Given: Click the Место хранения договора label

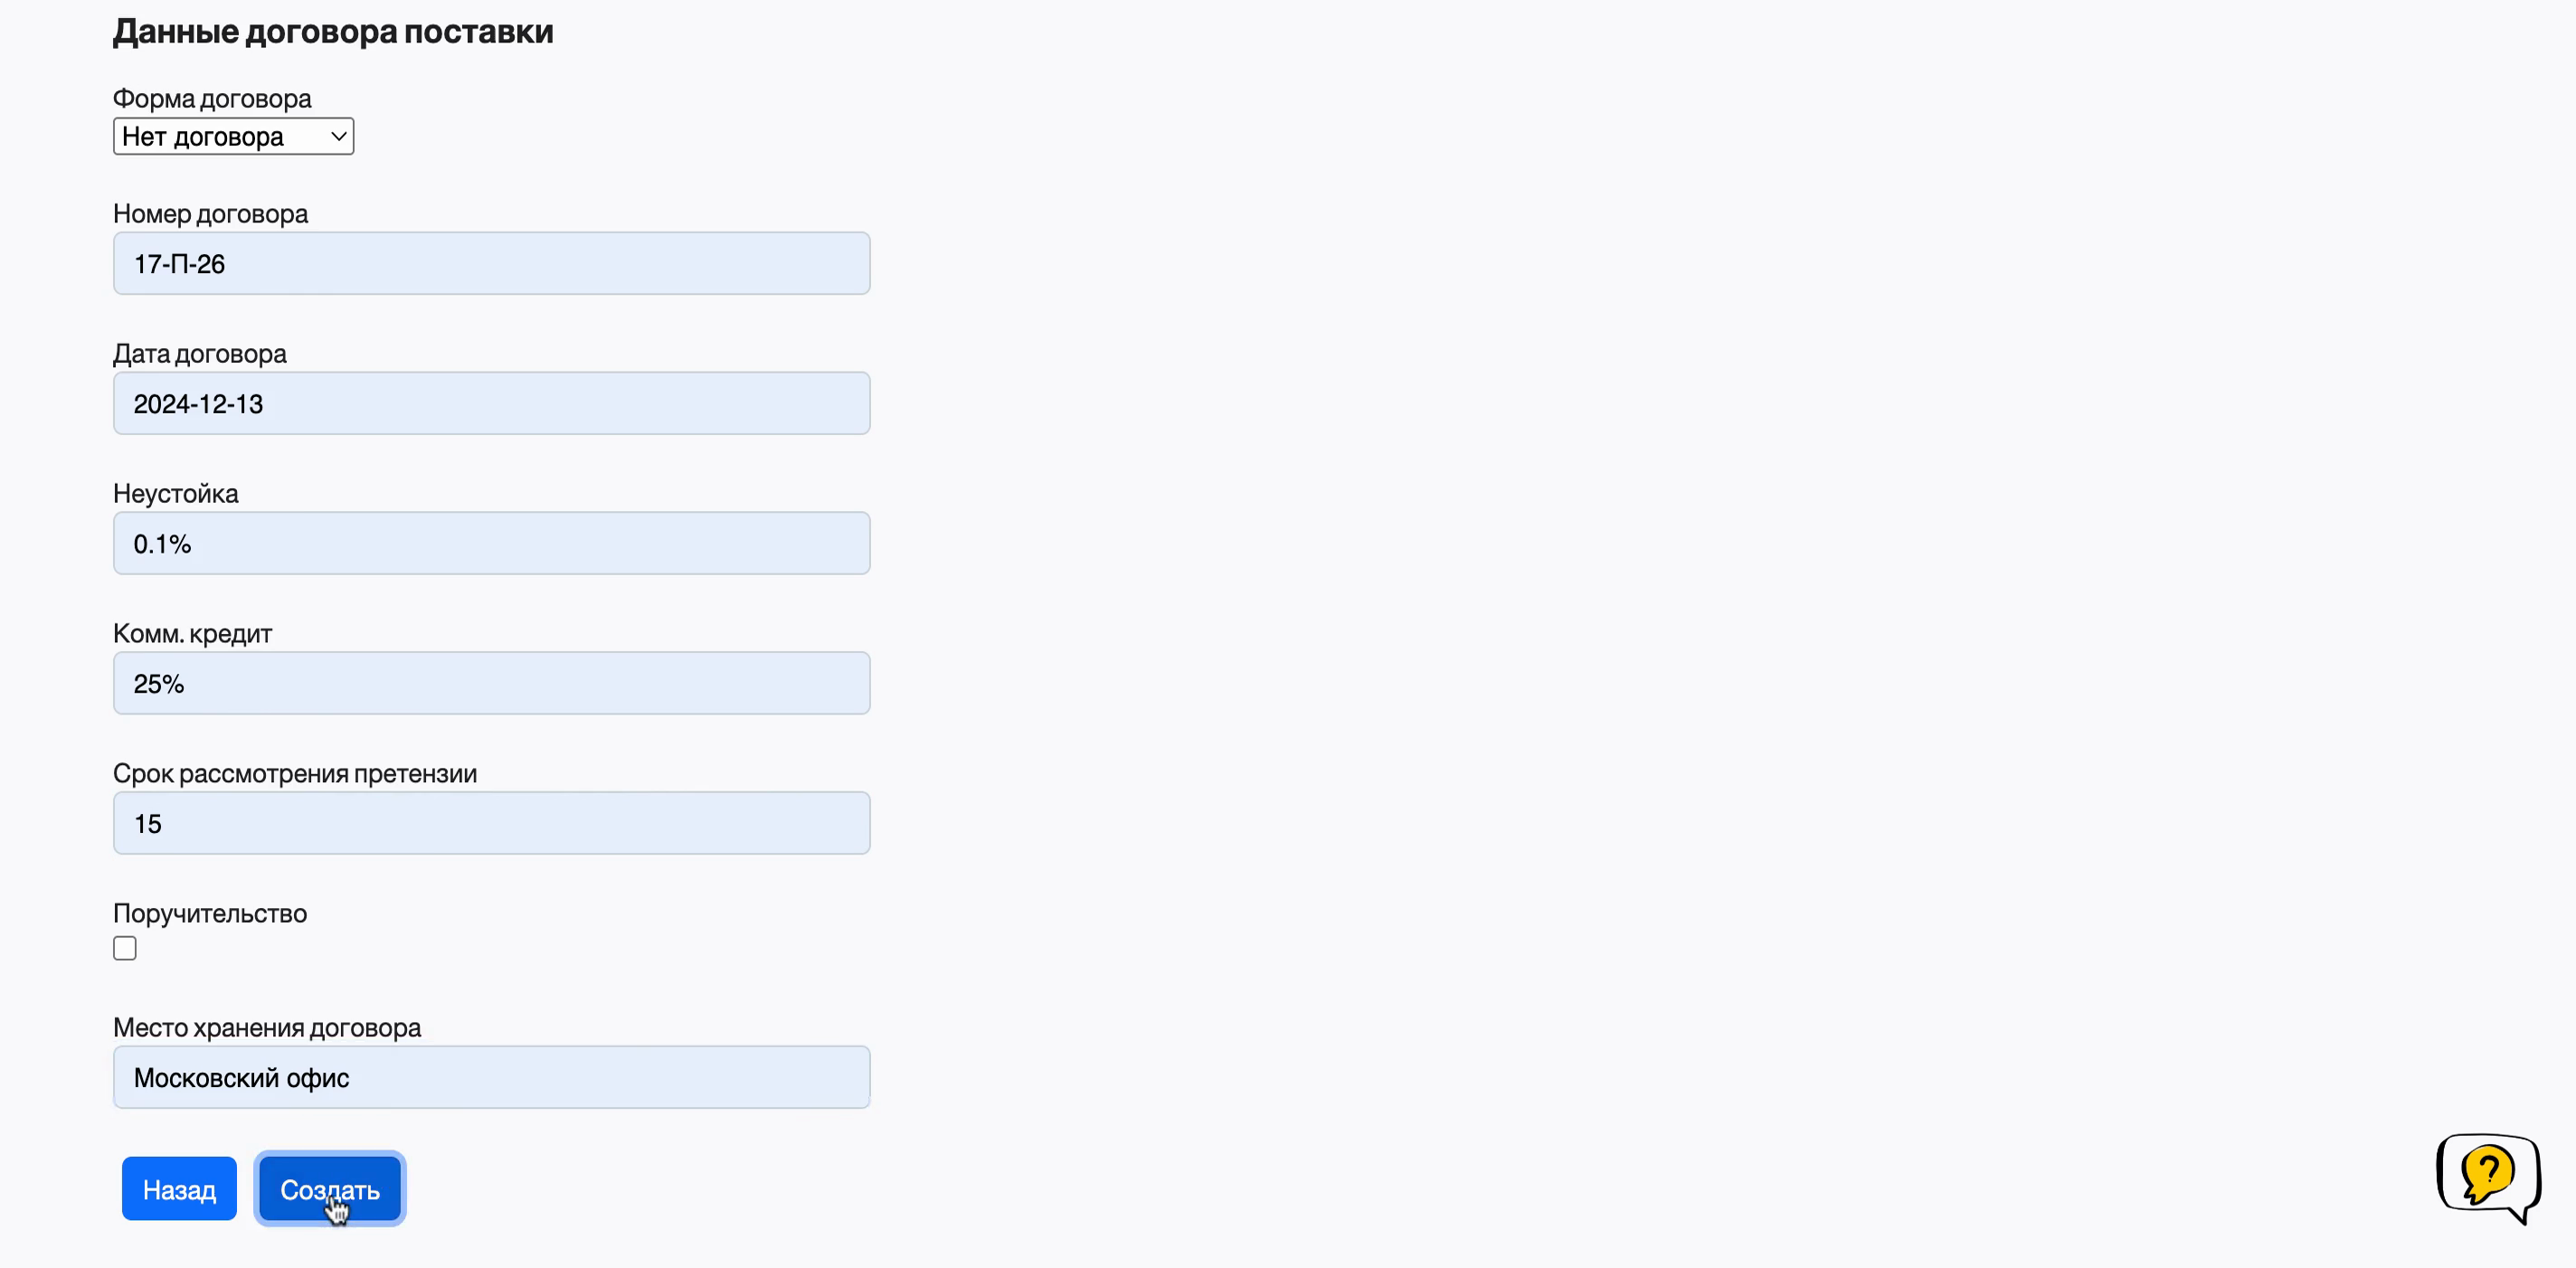Looking at the screenshot, I should coord(267,1027).
